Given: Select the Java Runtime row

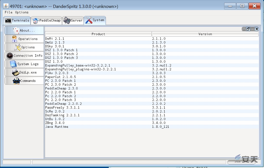Looking at the screenshot, I should pyautogui.click(x=57, y=127).
